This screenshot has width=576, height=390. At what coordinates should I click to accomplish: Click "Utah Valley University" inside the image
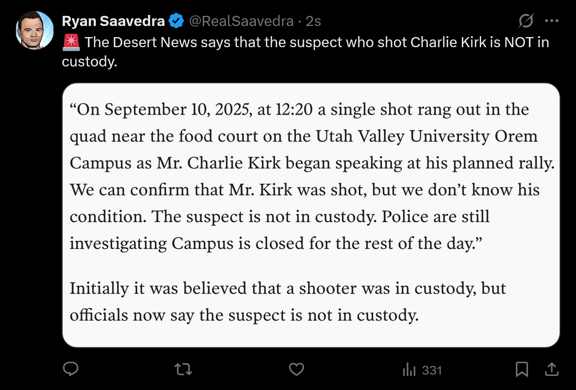403,136
